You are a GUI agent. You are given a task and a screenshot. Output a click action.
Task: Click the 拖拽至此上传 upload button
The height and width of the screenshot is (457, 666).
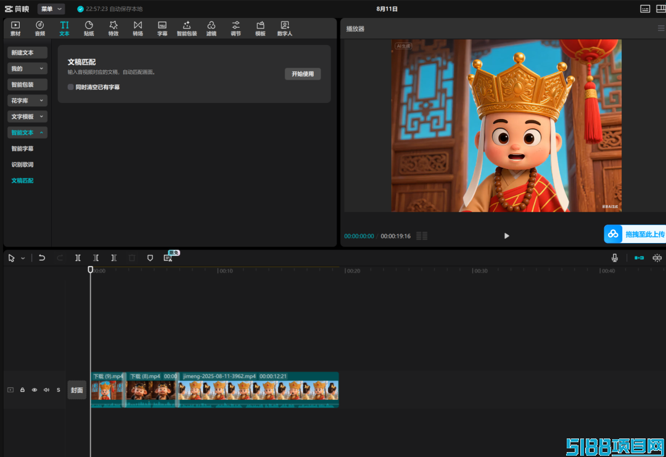(635, 234)
